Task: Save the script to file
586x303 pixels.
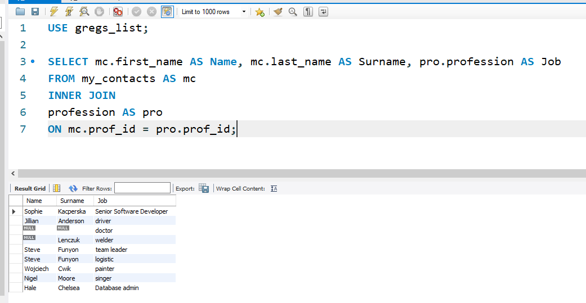Action: 35,12
